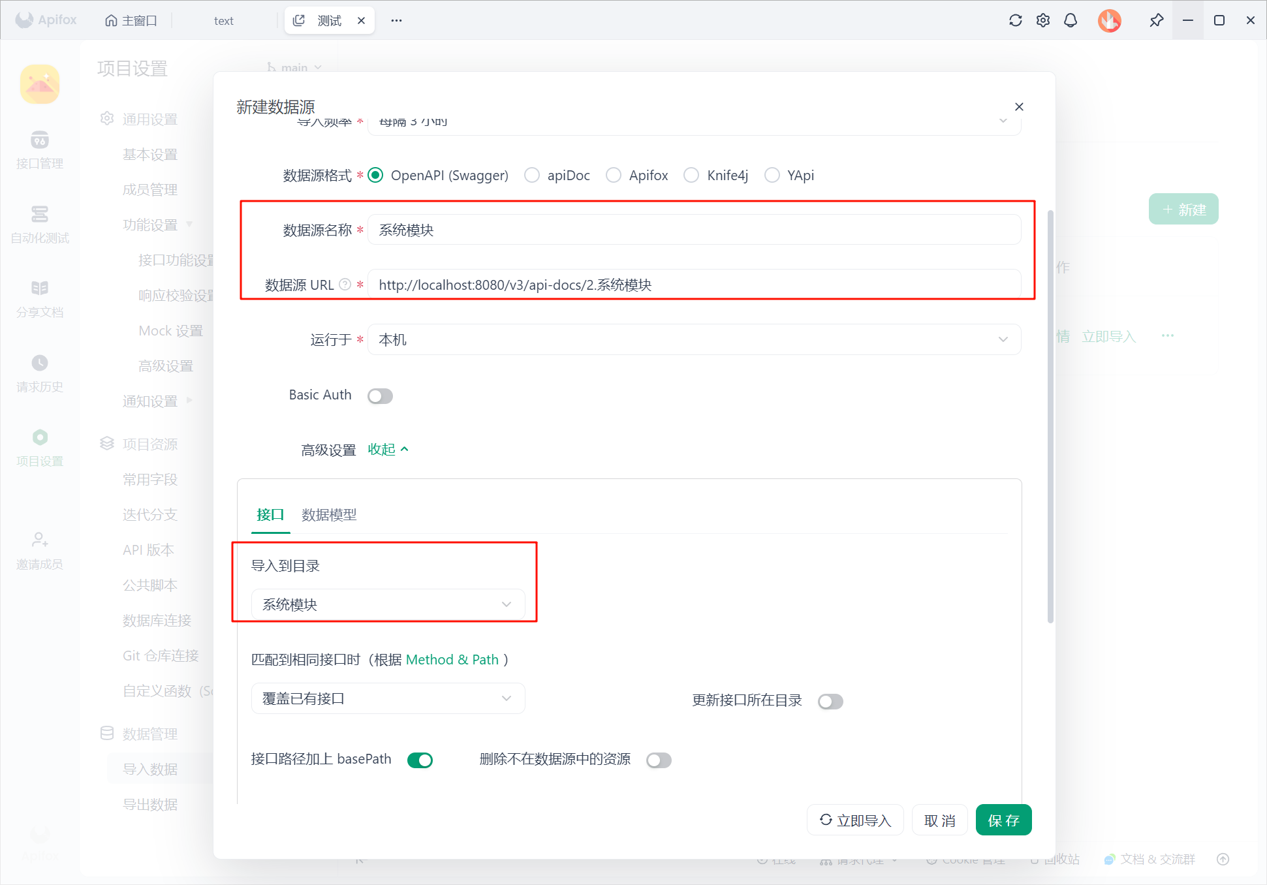Select the apiDoc data source format
The image size is (1267, 885).
point(532,175)
